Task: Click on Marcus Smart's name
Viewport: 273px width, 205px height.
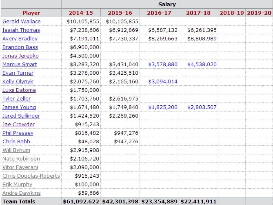Action: pos(20,64)
